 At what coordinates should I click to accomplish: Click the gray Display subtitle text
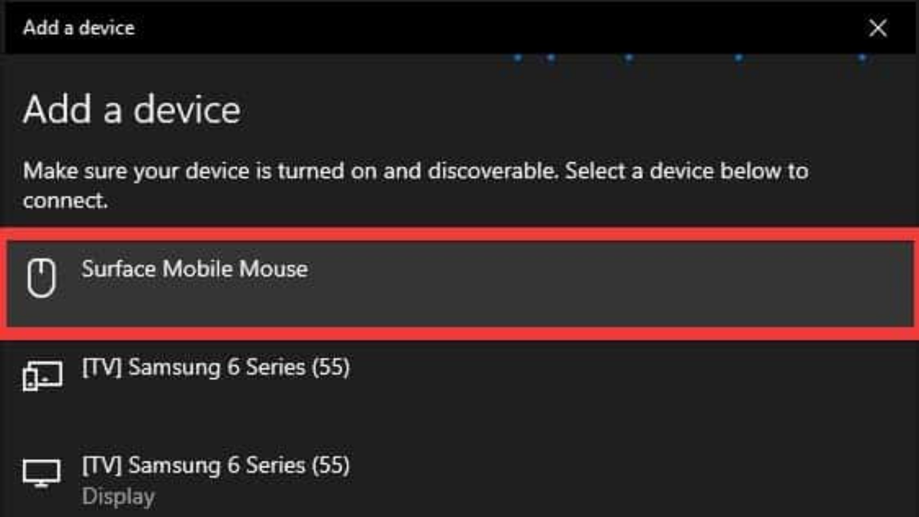click(x=118, y=496)
